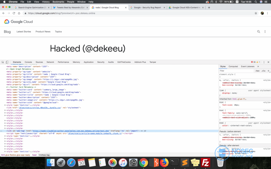Toggle the .cls element classes panel
The width and height of the screenshot is (271, 169).
click(x=263, y=71)
